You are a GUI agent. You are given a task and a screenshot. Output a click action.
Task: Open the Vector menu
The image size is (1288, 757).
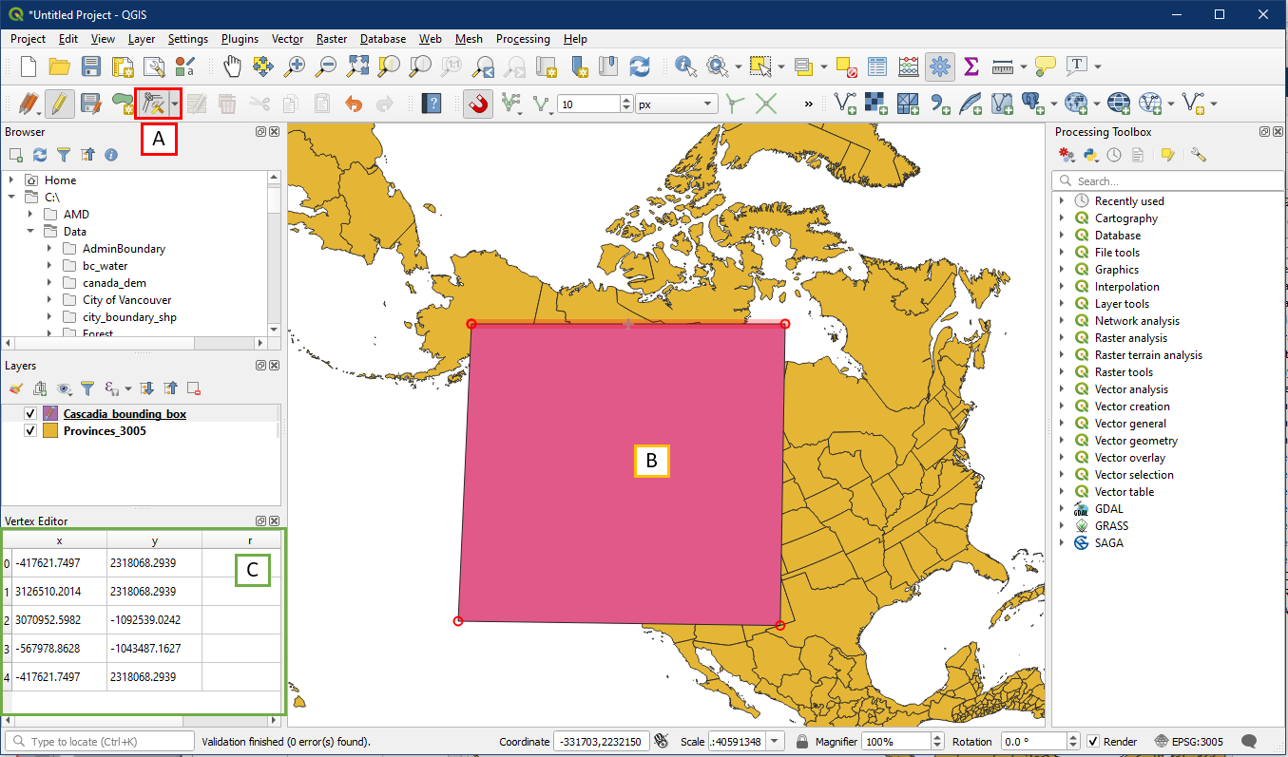(x=287, y=39)
